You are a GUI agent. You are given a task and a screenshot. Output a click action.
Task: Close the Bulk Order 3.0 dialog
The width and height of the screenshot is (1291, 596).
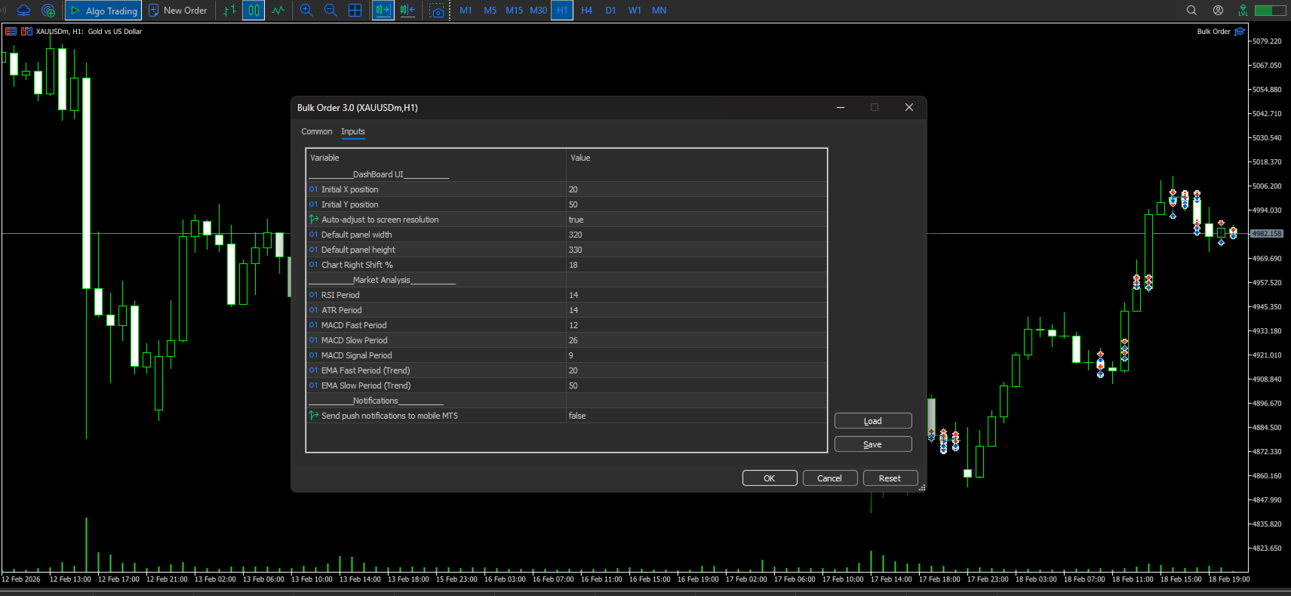[909, 107]
